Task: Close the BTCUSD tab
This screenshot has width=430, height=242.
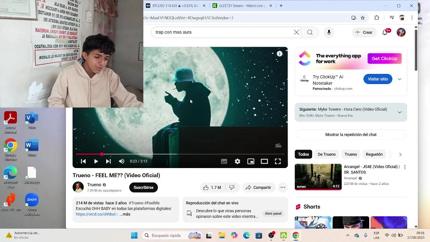Action: pos(204,6)
